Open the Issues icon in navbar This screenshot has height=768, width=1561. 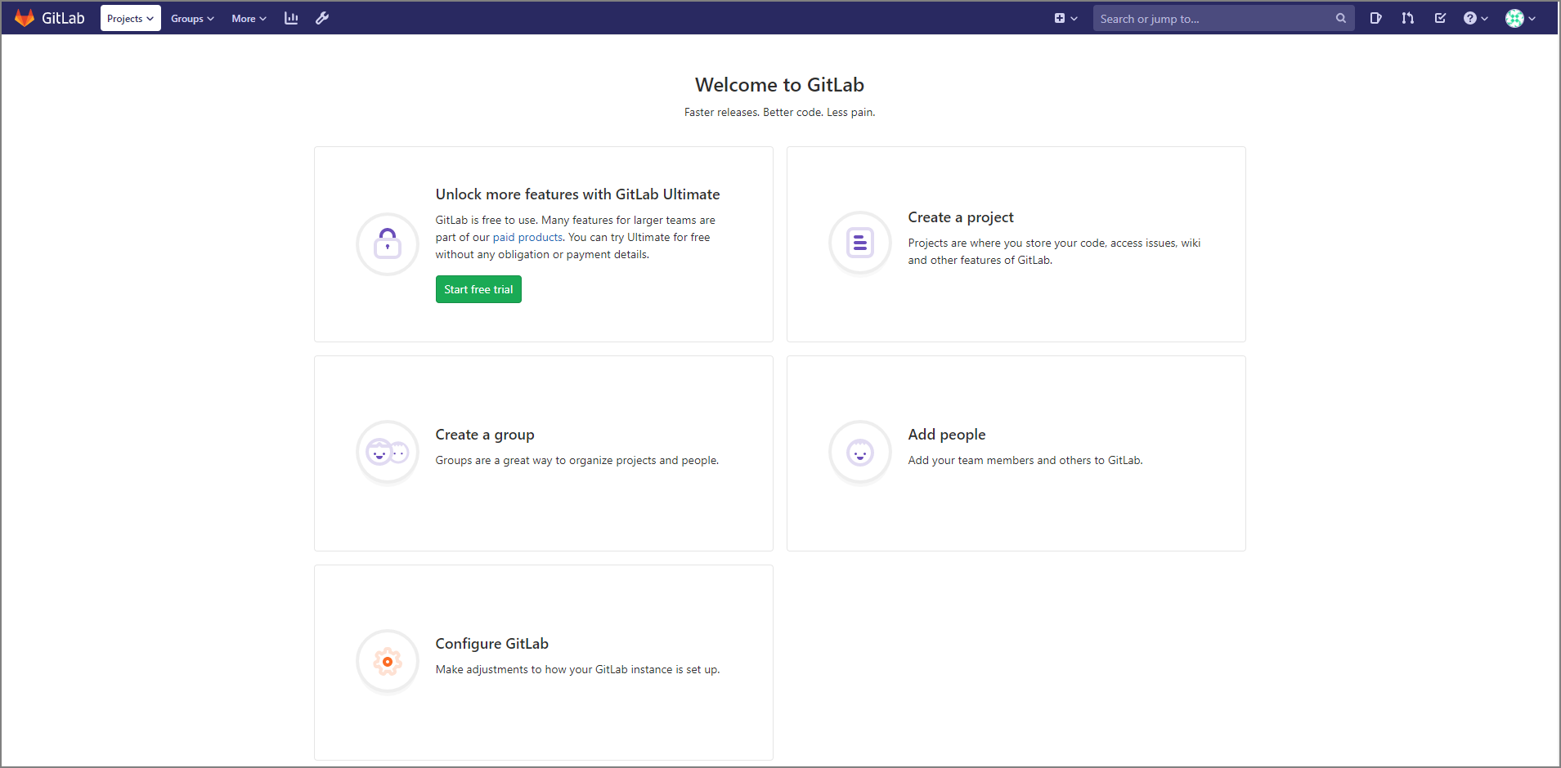point(1376,18)
